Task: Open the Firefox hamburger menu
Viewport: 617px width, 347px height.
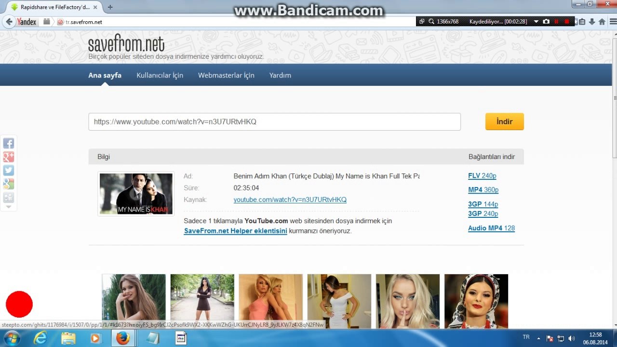Action: click(x=612, y=22)
